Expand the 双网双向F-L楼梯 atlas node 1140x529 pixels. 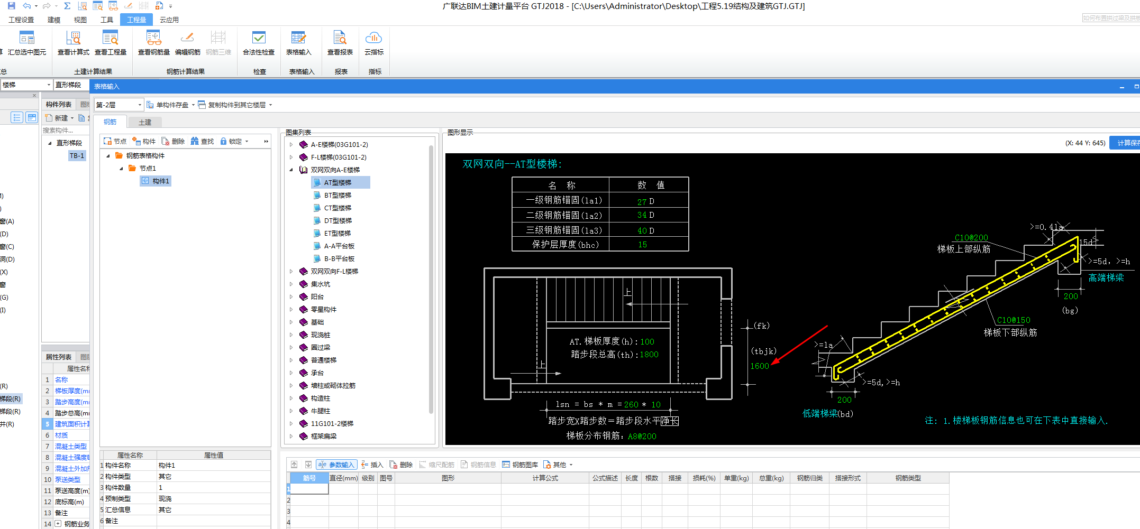click(x=291, y=271)
